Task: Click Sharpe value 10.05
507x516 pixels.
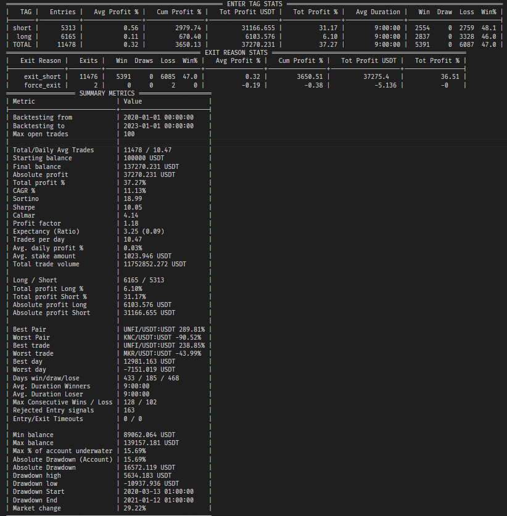Action: point(133,207)
